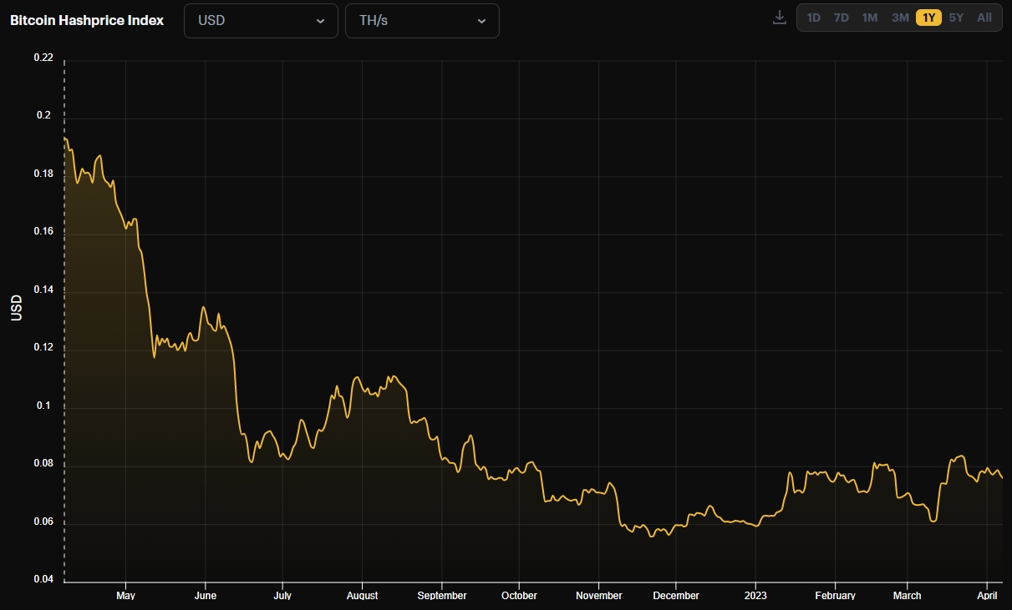Click the 0.08 value on the y-axis
Screen dimensions: 1012x610
click(43, 463)
